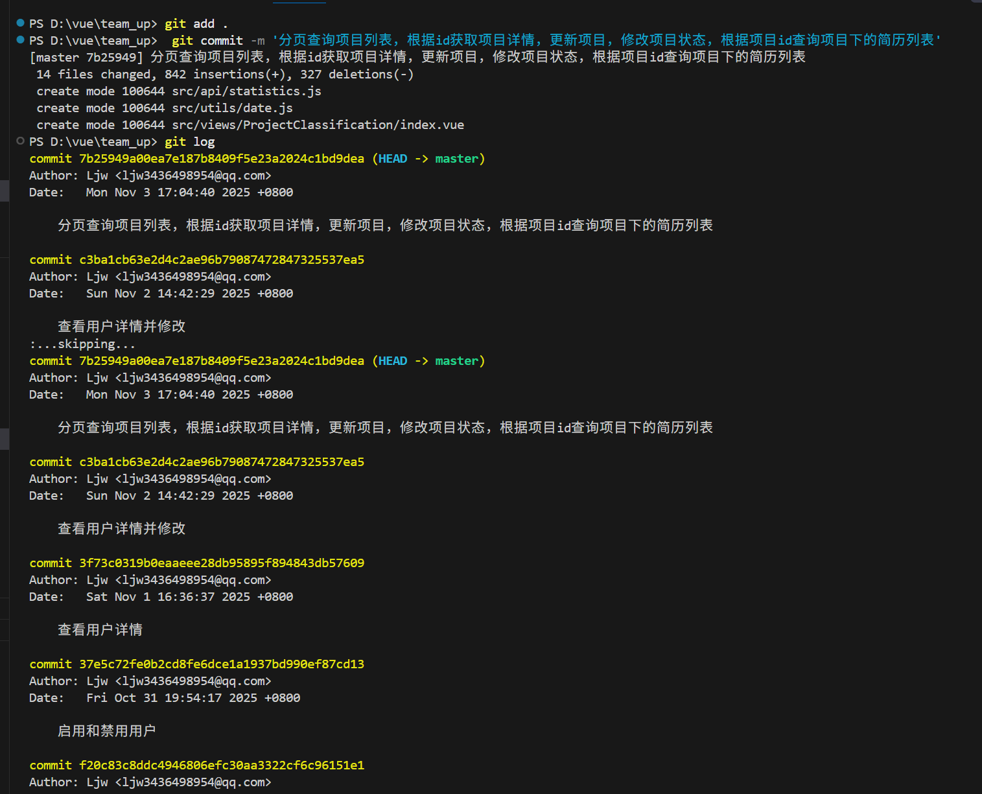The width and height of the screenshot is (982, 794).
Task: Click the path 'src/views/ProjectClassification/index.vue'
Action: [x=318, y=125]
